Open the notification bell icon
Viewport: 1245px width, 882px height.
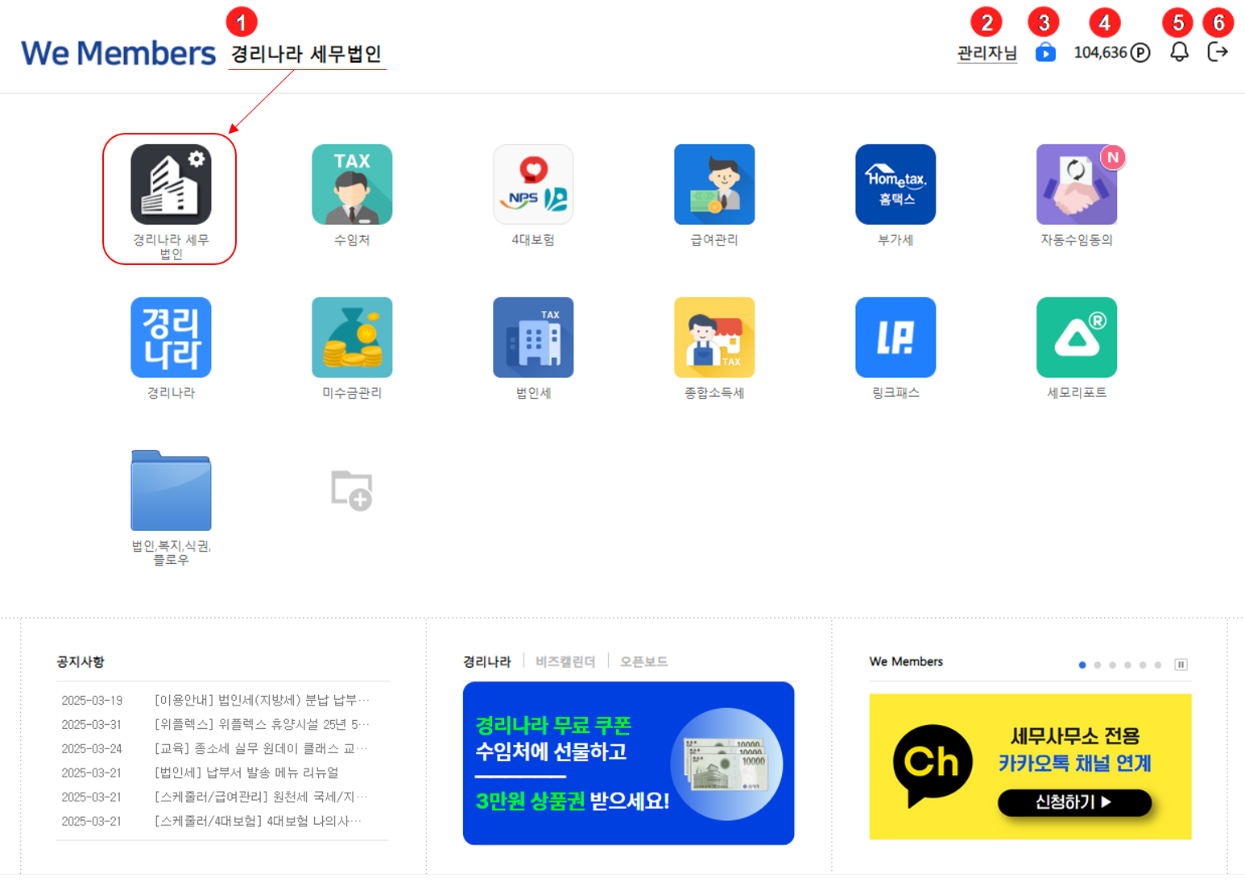point(1179,52)
